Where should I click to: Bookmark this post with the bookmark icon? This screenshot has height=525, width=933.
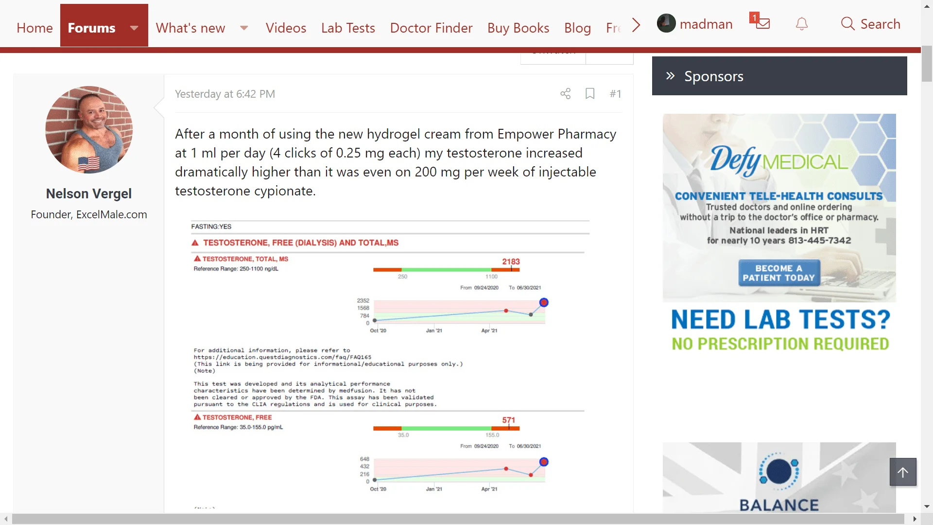590,94
